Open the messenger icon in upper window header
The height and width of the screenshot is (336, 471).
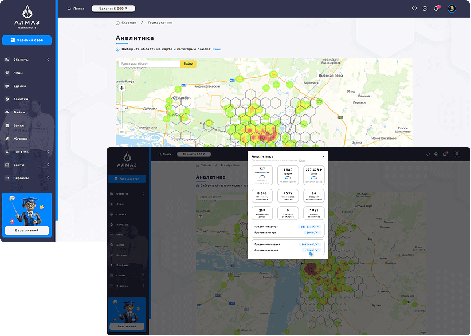pyautogui.click(x=425, y=9)
